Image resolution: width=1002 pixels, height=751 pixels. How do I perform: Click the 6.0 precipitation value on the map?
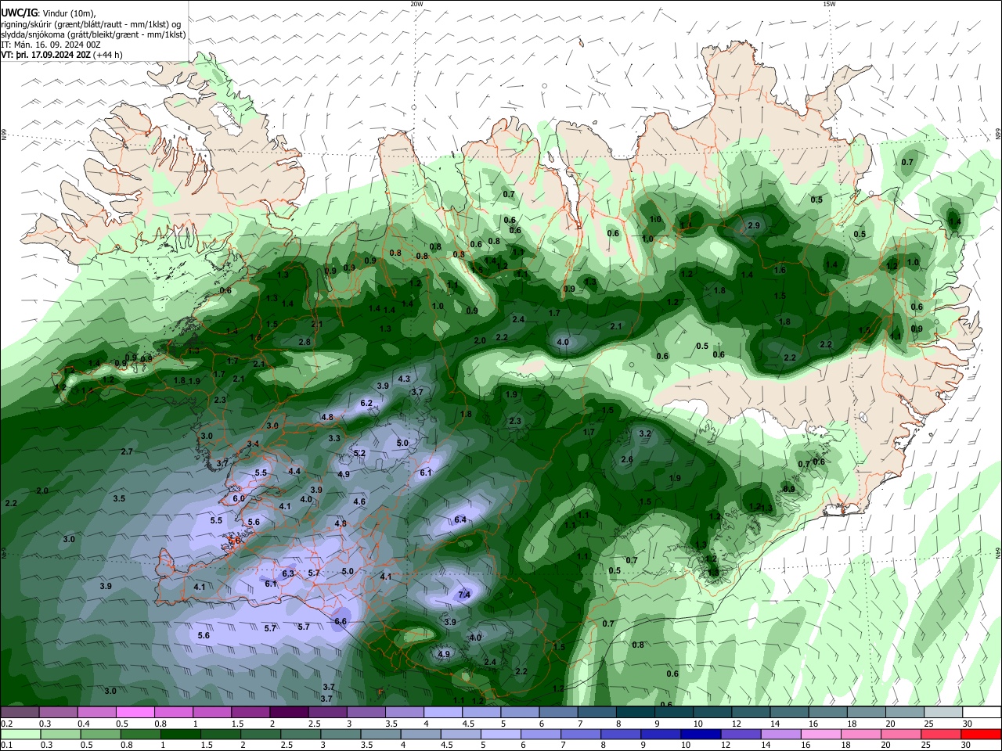[239, 498]
